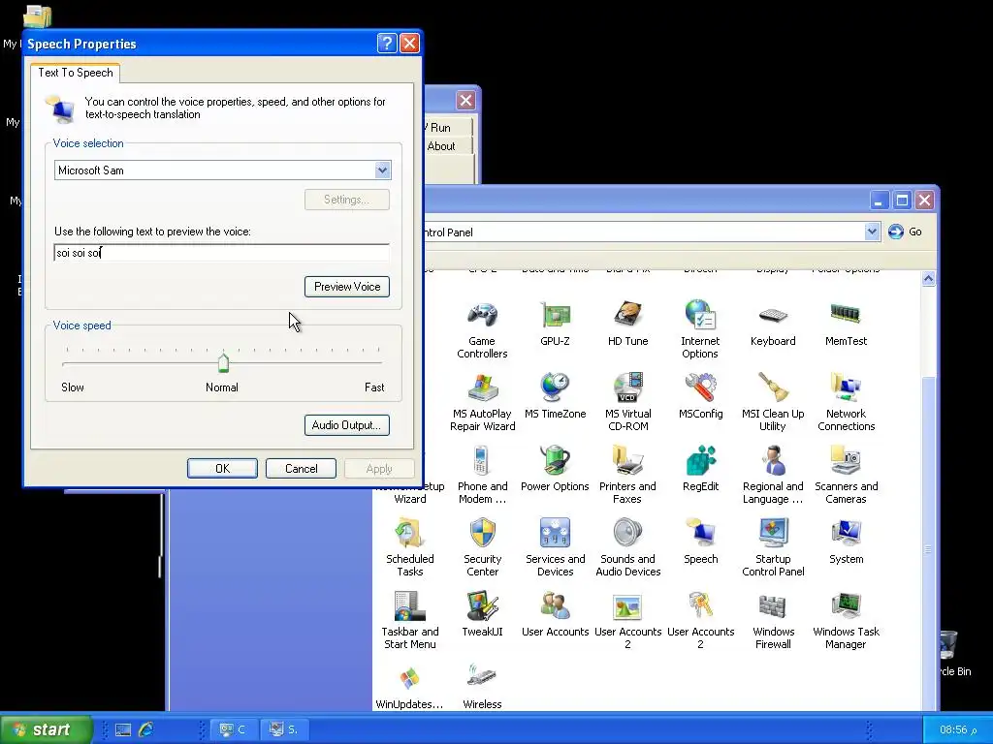This screenshot has height=744, width=993.
Task: Open Security Center
Action: click(x=482, y=547)
